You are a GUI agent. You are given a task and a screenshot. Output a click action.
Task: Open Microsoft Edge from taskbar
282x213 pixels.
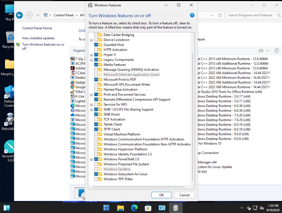coord(134,208)
